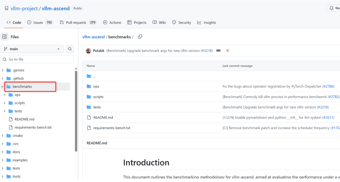Expand the .github folder in tree
The height and width of the screenshot is (182, 340).
tap(3, 78)
